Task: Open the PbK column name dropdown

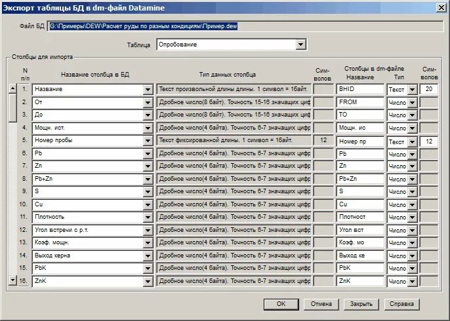Action: (148, 269)
